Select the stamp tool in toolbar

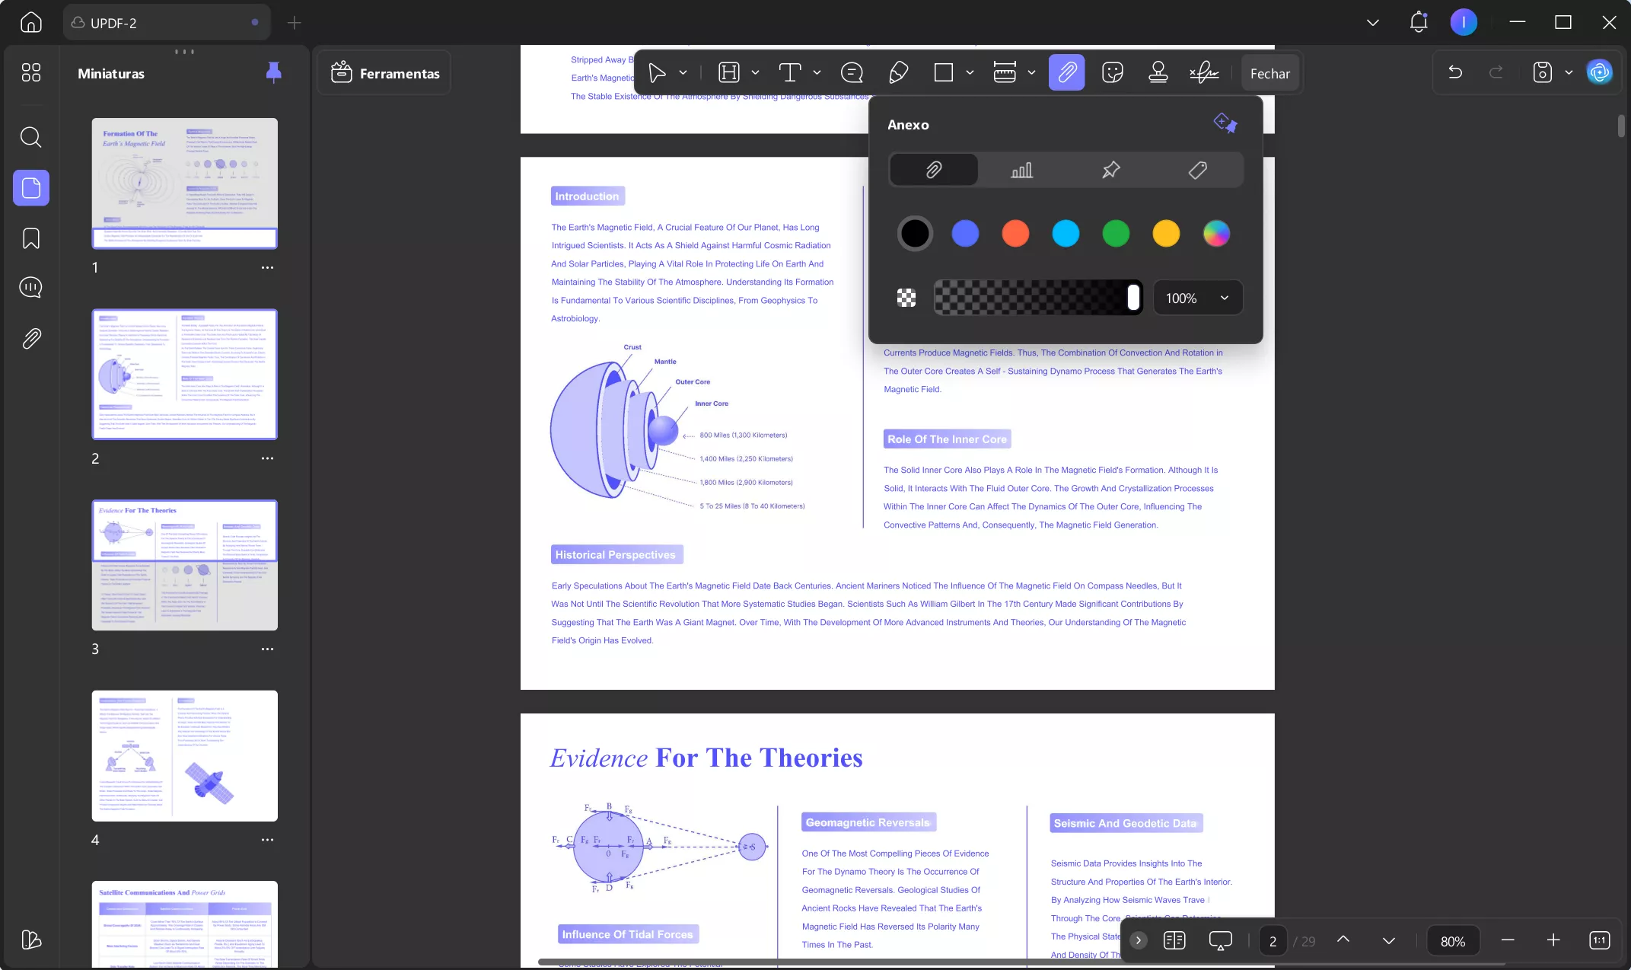click(1158, 73)
